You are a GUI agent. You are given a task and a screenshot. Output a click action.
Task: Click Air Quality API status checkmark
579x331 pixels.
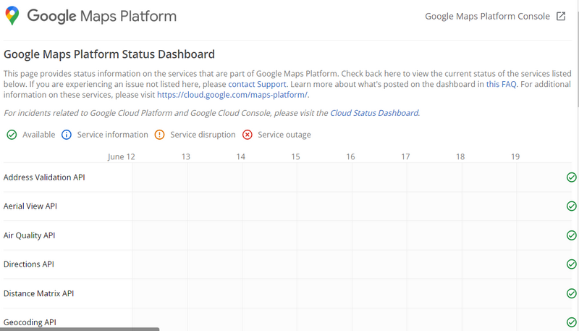coord(572,235)
